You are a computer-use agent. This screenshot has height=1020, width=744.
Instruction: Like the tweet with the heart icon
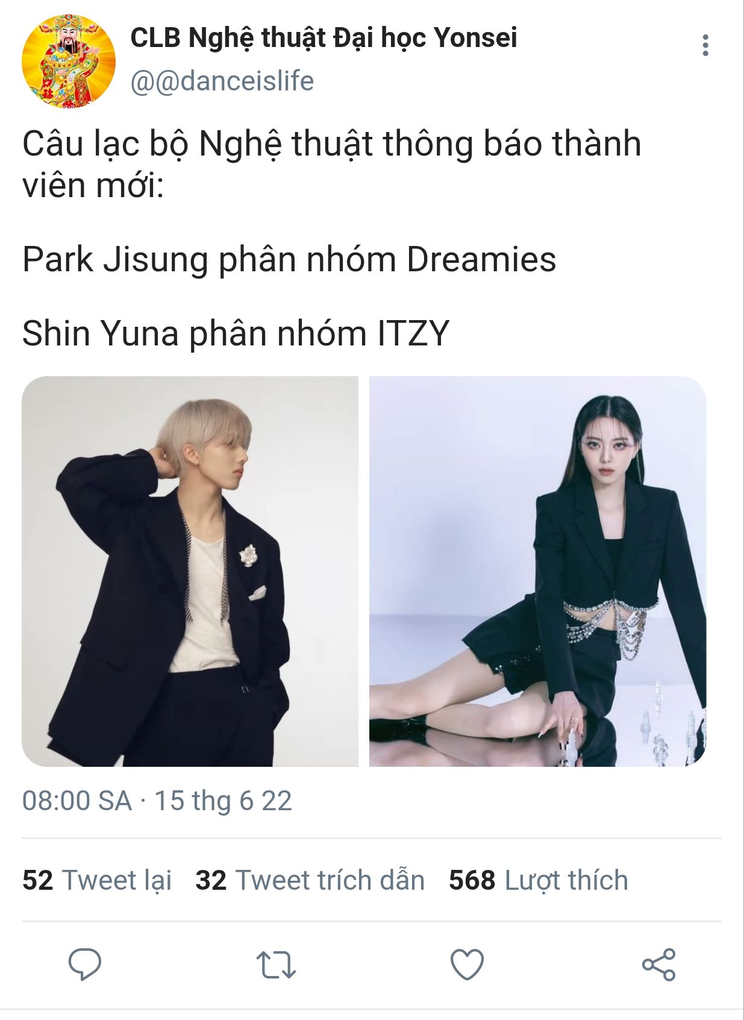click(x=467, y=964)
